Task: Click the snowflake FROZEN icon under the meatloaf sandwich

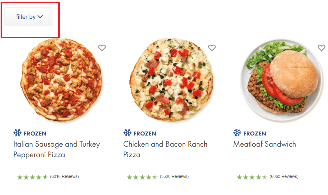Action: 237,133
